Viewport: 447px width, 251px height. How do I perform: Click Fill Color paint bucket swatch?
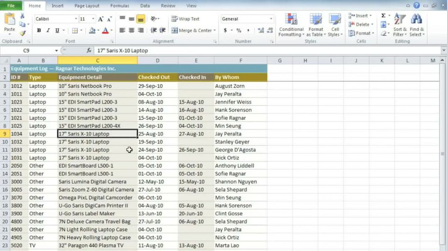pyautogui.click(x=92, y=30)
